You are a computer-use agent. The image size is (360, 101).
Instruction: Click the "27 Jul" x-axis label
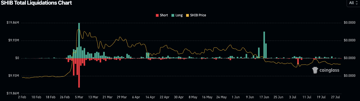(335, 97)
